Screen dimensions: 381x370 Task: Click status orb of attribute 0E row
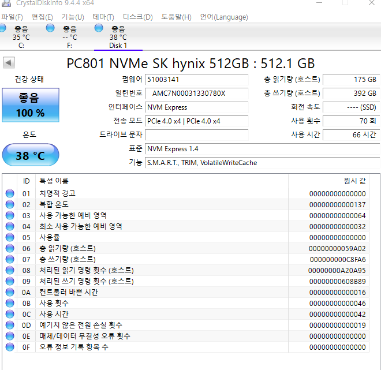coord(10,336)
